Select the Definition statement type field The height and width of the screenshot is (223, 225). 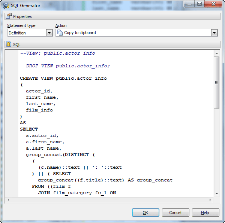[26, 33]
